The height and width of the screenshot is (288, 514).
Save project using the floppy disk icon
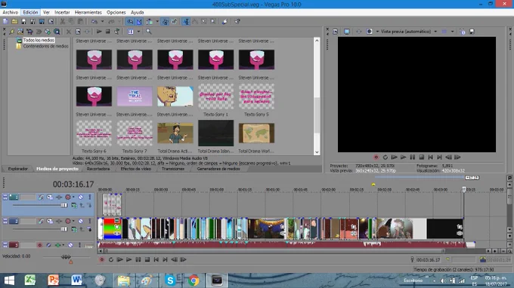23,22
